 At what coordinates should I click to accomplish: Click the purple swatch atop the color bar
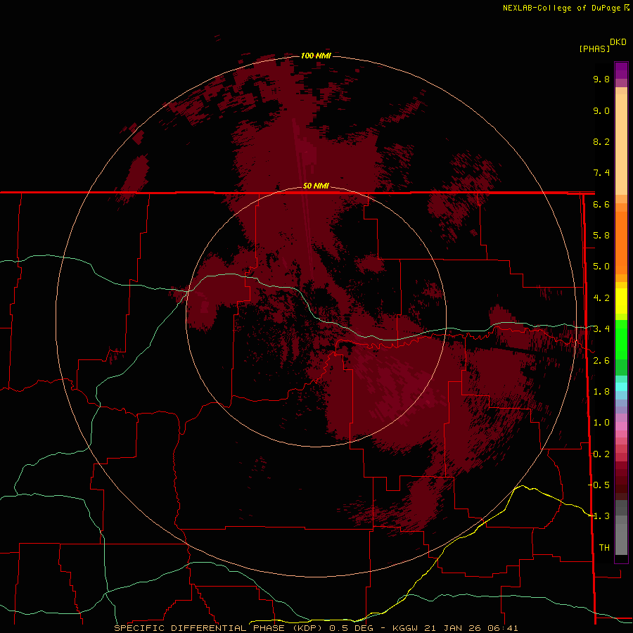(x=621, y=70)
